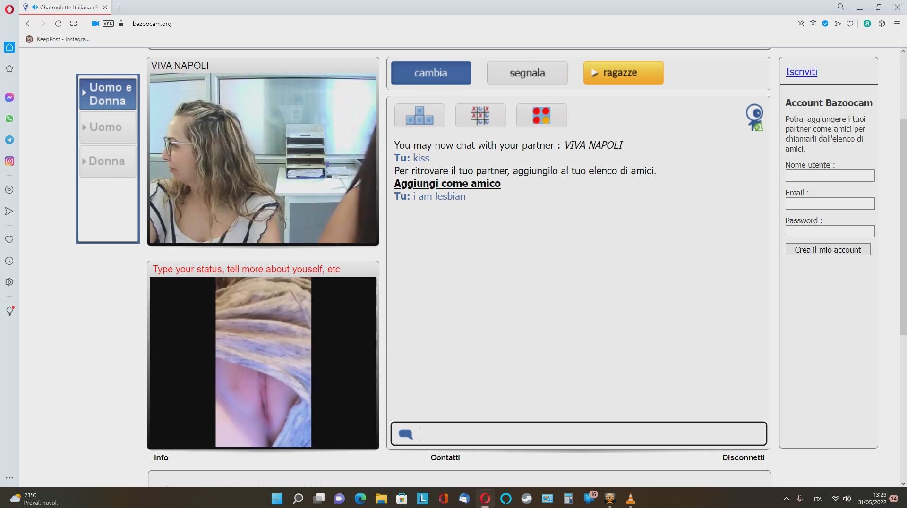
Task: Add page to bookmarks with heart icon
Action: pyautogui.click(x=850, y=24)
